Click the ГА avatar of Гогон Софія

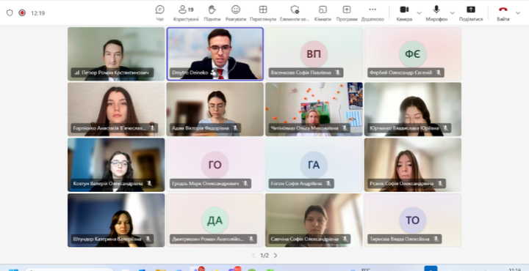[314, 165]
